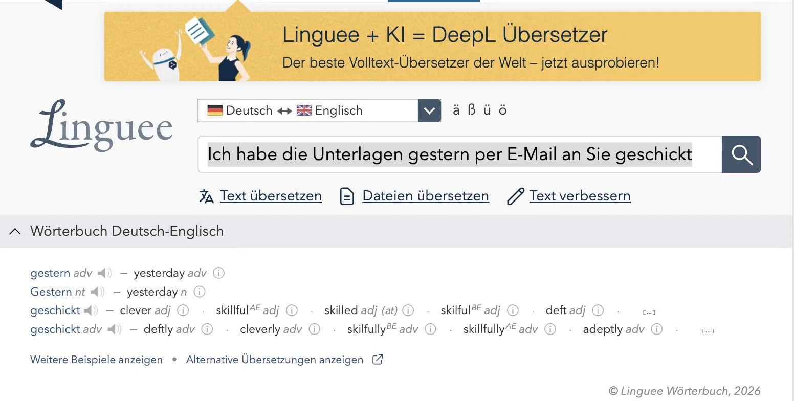Viewport: 794px width, 401px height.
Task: Open info icon next to skilful BE adj
Action: pos(513,310)
